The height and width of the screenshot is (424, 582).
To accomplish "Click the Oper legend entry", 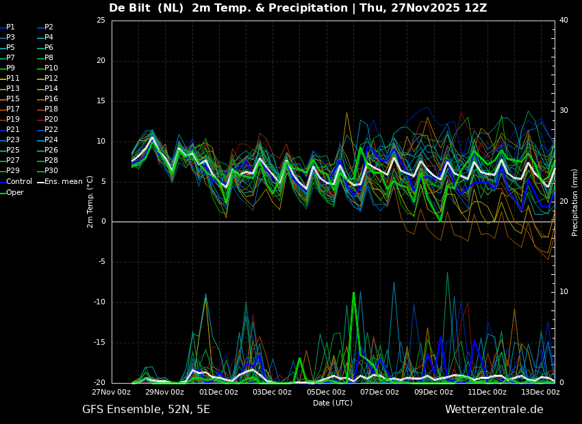I will pos(12,192).
